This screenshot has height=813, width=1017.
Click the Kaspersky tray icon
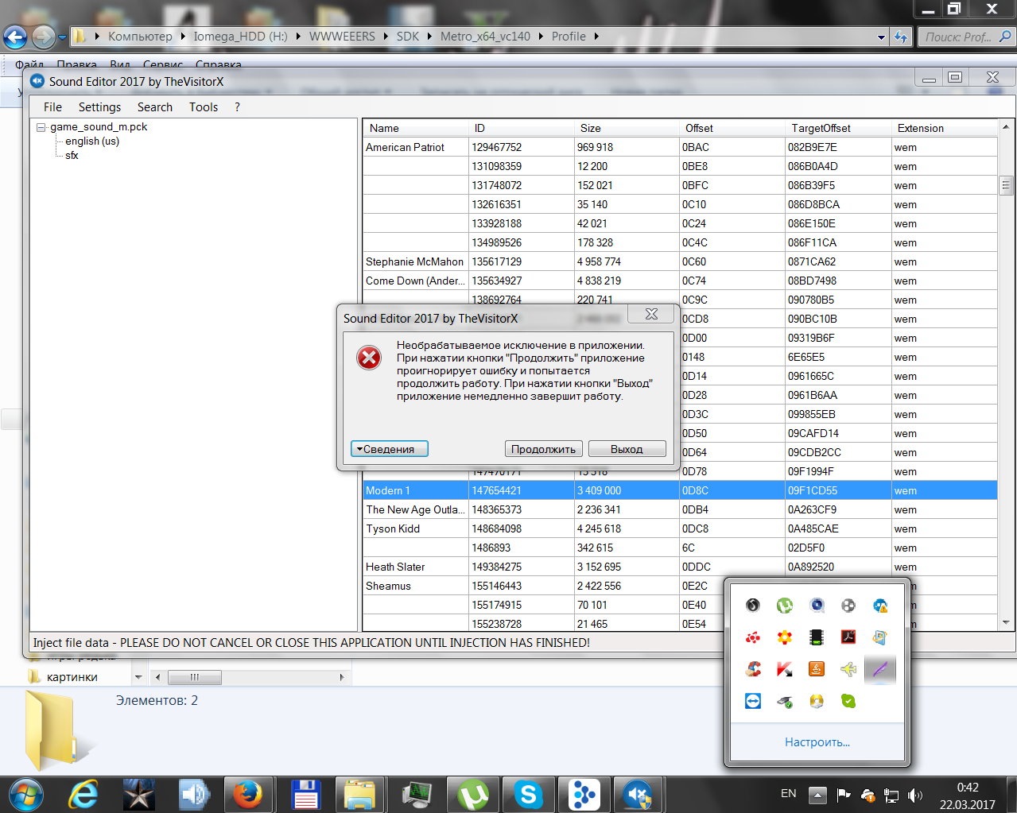coord(785,669)
